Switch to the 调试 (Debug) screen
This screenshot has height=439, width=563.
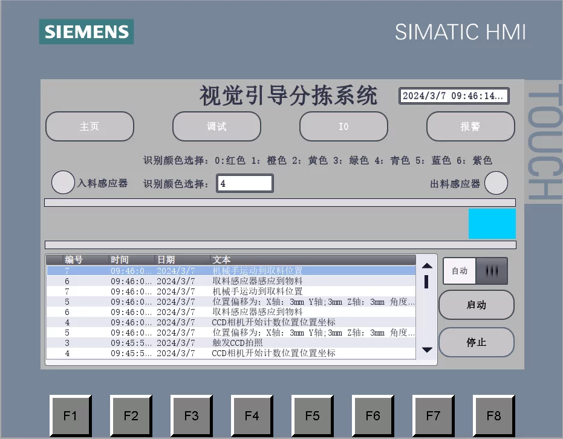[216, 126]
